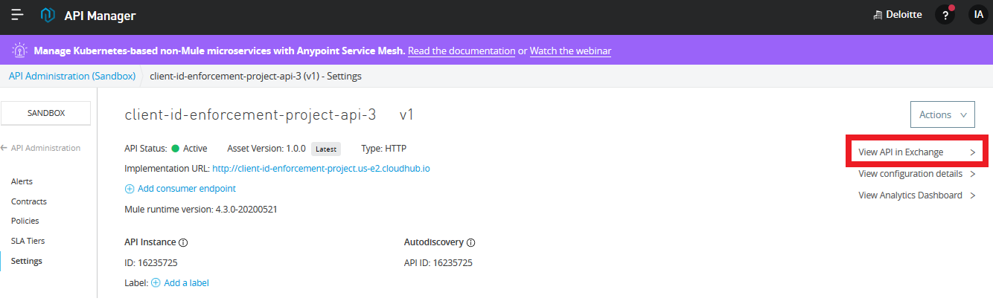Open Alerts in the sidebar
This screenshot has height=301, width=993.
22,181
